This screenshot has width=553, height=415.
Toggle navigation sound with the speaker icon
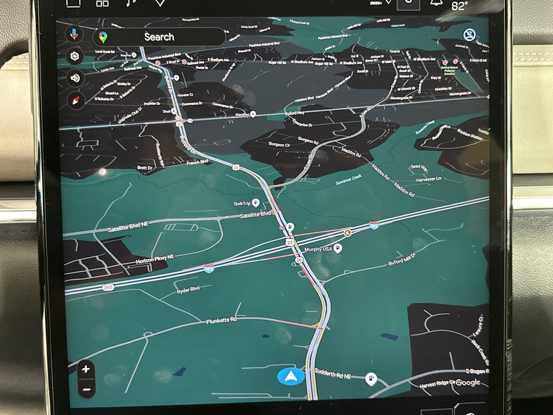click(x=75, y=78)
